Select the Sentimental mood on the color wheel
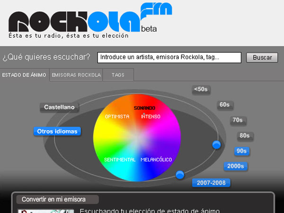The height and width of the screenshot is (213, 284). [120, 160]
